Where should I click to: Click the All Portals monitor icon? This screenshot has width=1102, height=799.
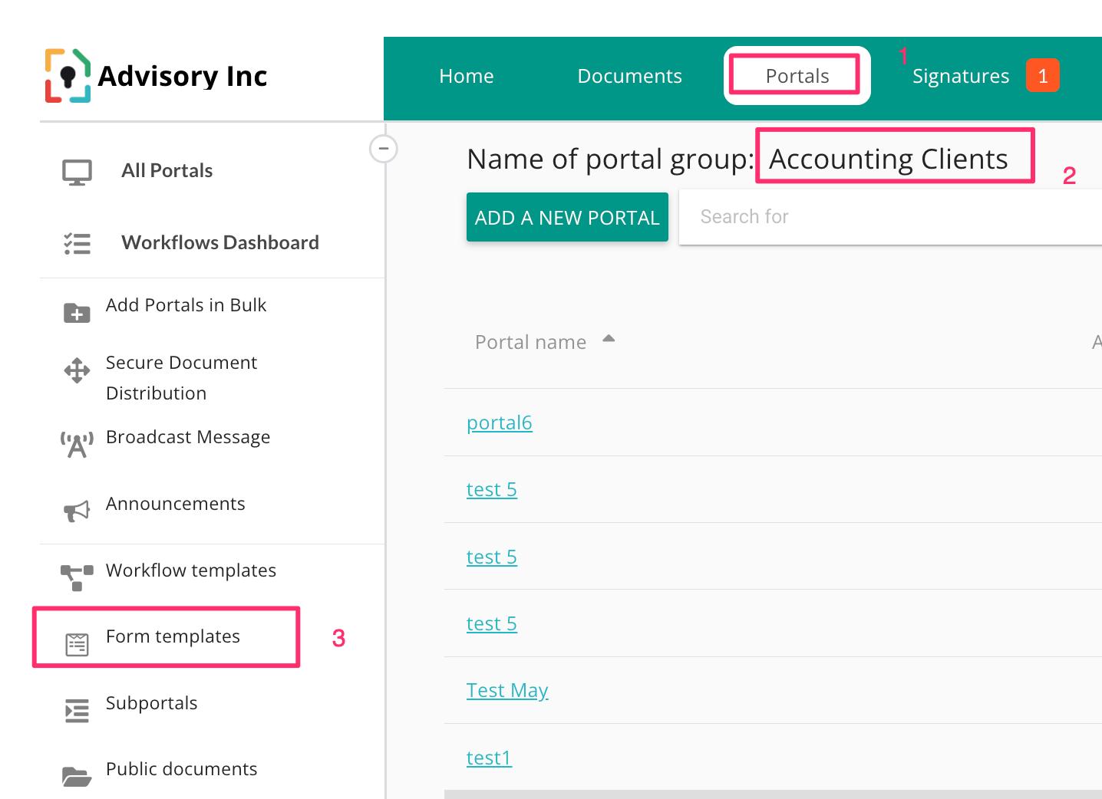tap(77, 172)
